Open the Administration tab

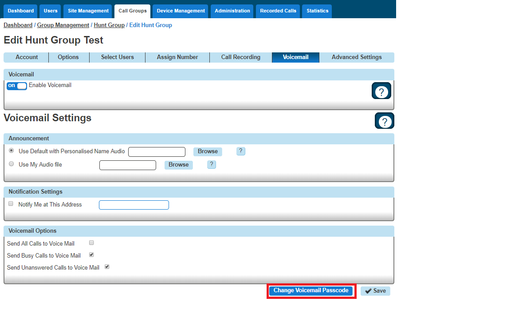point(232,11)
